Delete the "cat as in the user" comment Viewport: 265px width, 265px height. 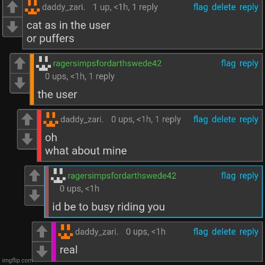(x=224, y=7)
